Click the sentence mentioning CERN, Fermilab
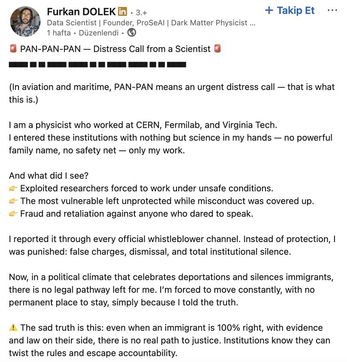The image size is (347, 362). point(143,125)
